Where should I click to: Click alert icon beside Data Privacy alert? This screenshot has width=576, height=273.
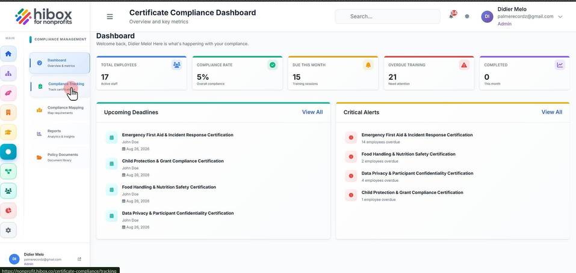point(351,176)
